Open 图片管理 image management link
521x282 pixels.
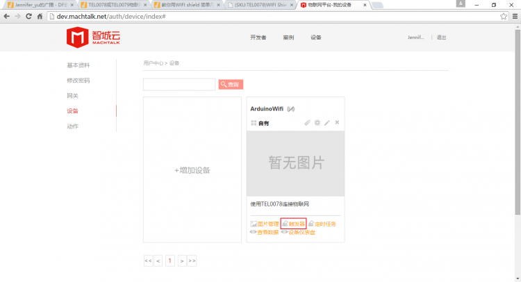pyautogui.click(x=264, y=224)
